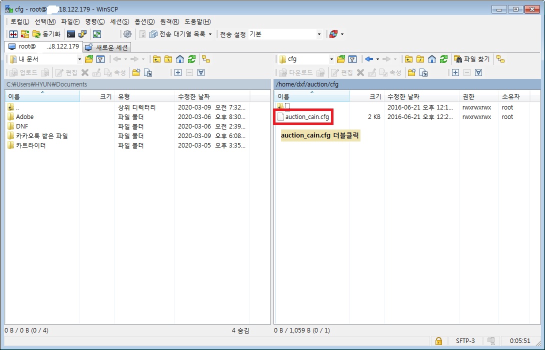
Task: Click the local panel select files plus icon
Action: pos(178,72)
